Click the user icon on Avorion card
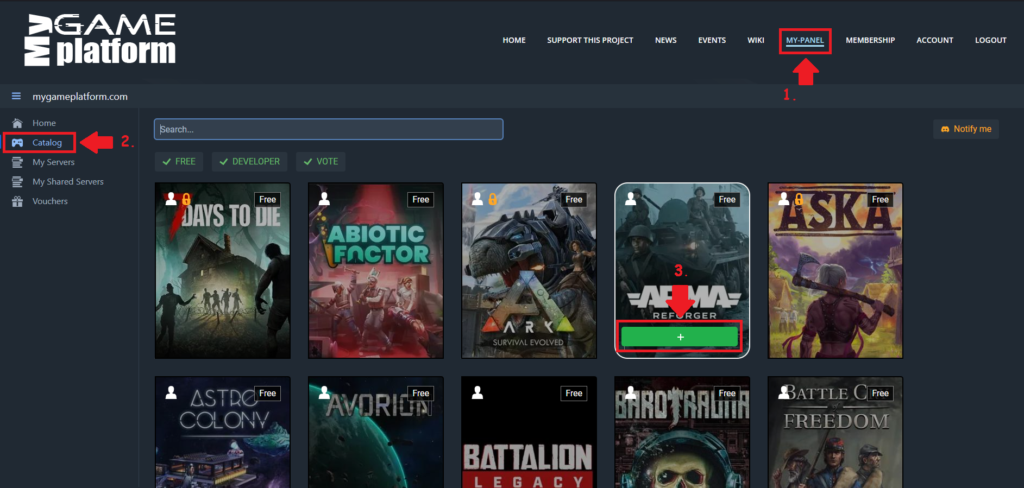This screenshot has width=1024, height=488. point(324,392)
